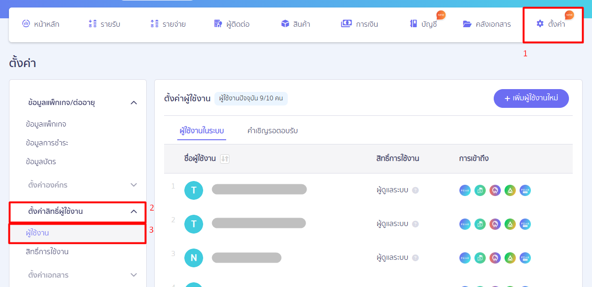The width and height of the screenshot is (592, 287).
Task: Sort the list with the ชื่อผู้ใช้งาน sort icon
Action: click(x=225, y=159)
